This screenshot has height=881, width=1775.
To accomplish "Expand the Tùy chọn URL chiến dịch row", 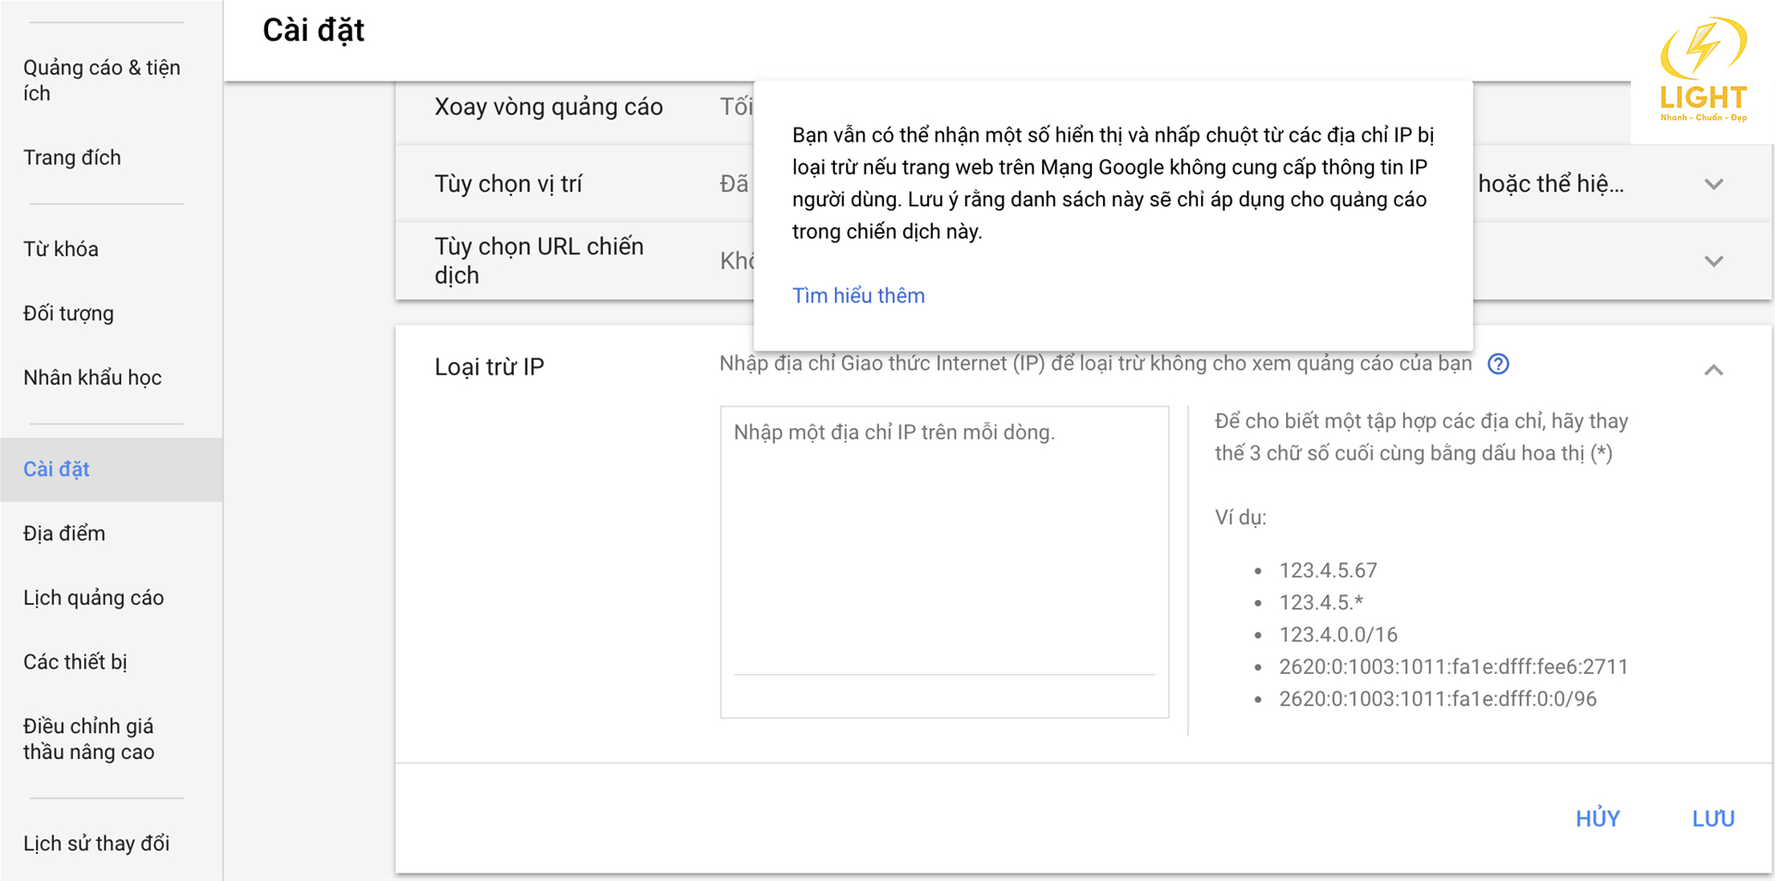I will click(x=1713, y=261).
